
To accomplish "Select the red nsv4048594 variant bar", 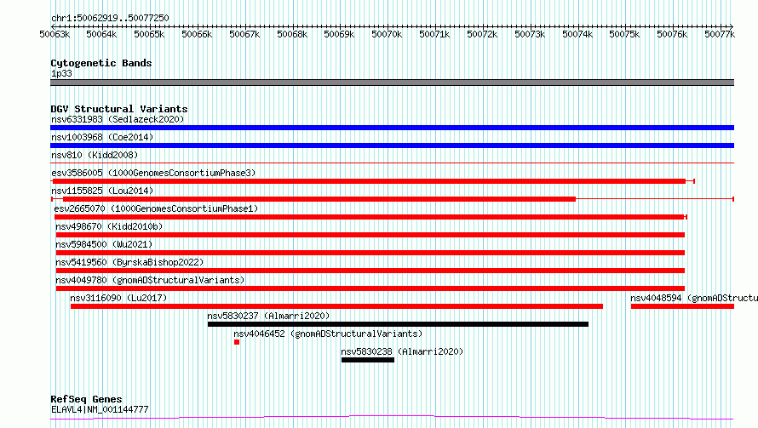I will pyautogui.click(x=682, y=306).
